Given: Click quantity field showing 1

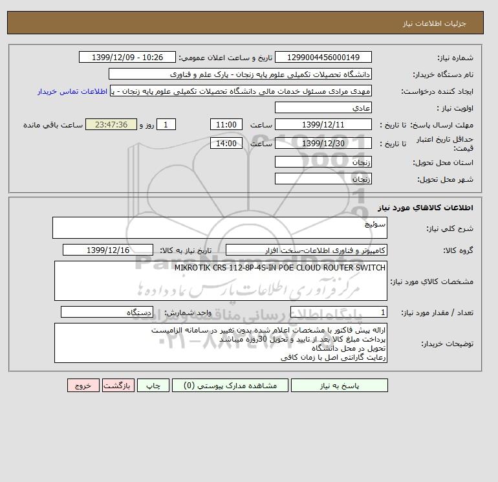Looking at the screenshot, I should click(338, 312).
